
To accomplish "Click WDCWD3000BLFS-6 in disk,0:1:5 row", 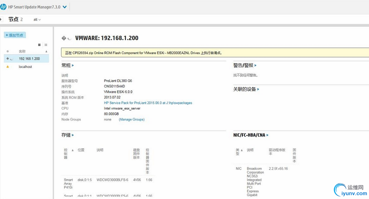I will pyautogui.click(x=113, y=180).
